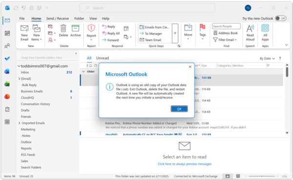Switch to Reading view in status bar

pos(238,176)
